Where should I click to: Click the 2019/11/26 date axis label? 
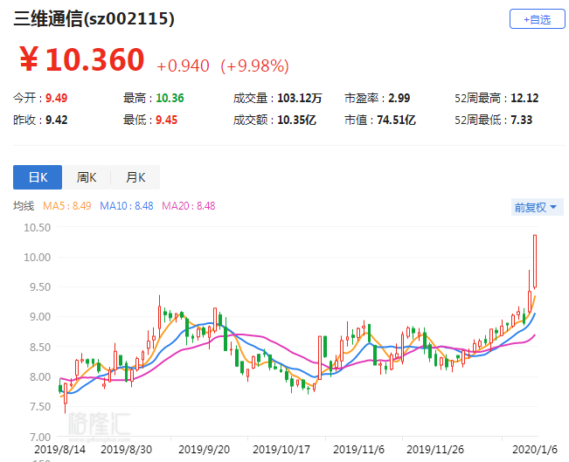tap(435, 450)
